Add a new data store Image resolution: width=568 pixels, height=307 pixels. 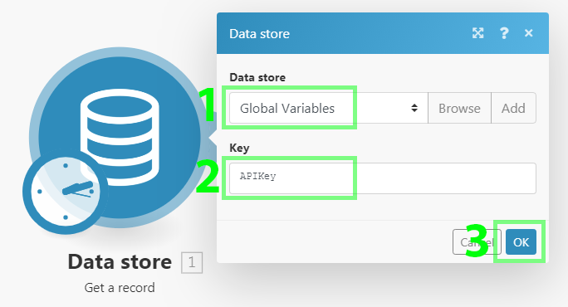click(x=513, y=108)
